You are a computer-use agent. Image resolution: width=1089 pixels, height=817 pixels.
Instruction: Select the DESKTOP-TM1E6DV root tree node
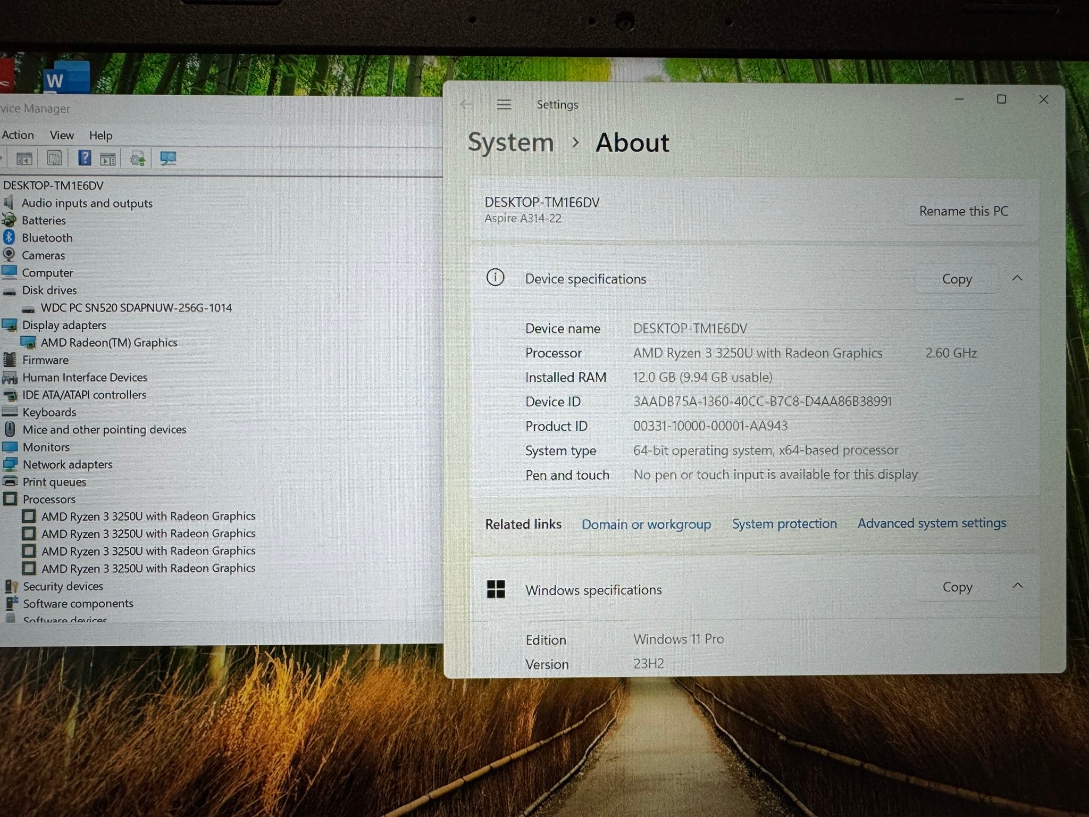(x=53, y=186)
